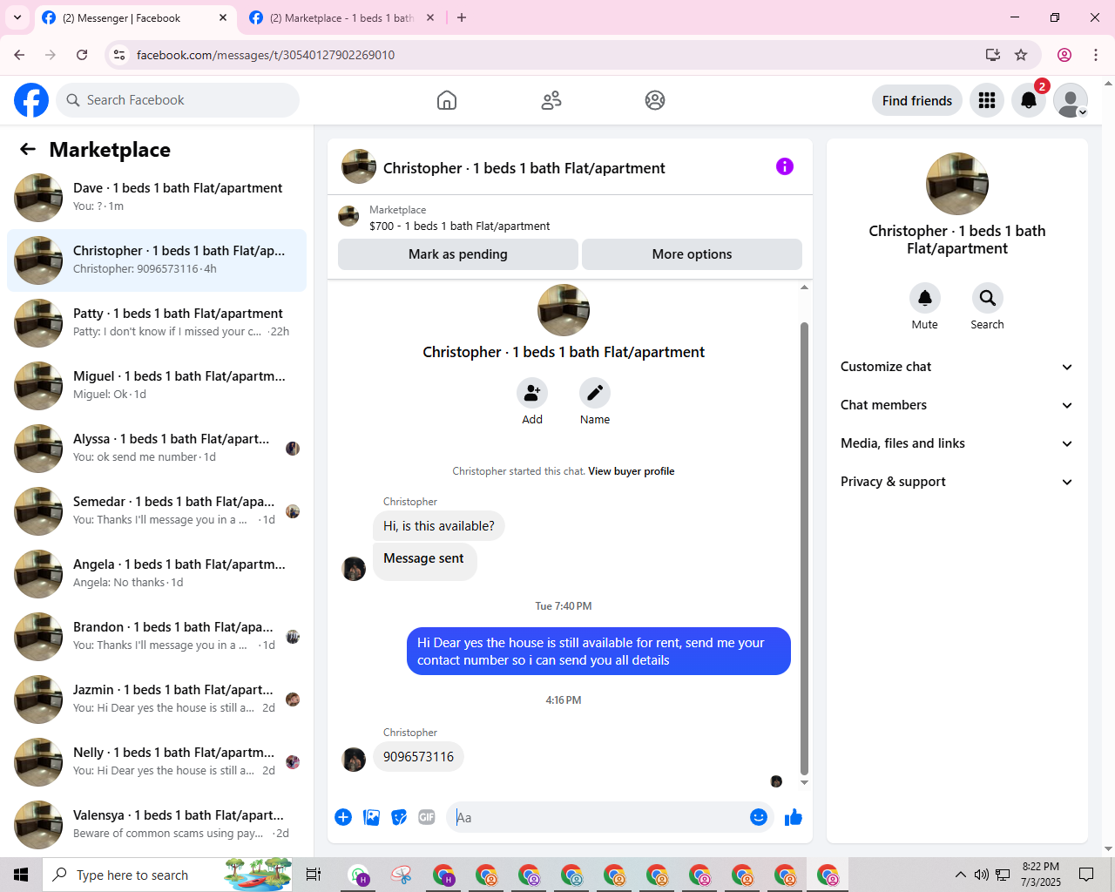
Task: Add people to the chat
Action: point(532,393)
